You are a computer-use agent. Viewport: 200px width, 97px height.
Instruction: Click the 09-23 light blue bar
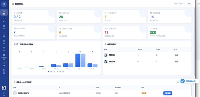[x=83, y=60]
